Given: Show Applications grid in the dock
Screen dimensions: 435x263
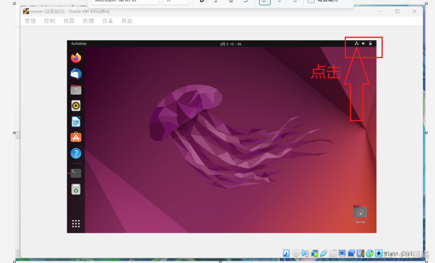Looking at the screenshot, I should pyautogui.click(x=76, y=223).
